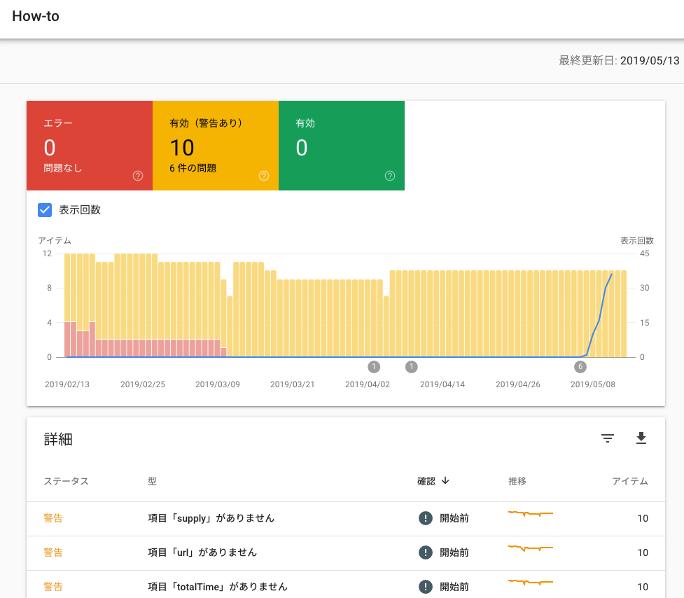Click the アイテム column header in the table
Image resolution: width=684 pixels, height=598 pixels.
630,481
